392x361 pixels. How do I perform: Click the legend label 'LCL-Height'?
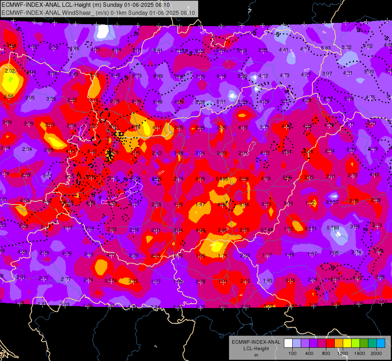click(256, 349)
